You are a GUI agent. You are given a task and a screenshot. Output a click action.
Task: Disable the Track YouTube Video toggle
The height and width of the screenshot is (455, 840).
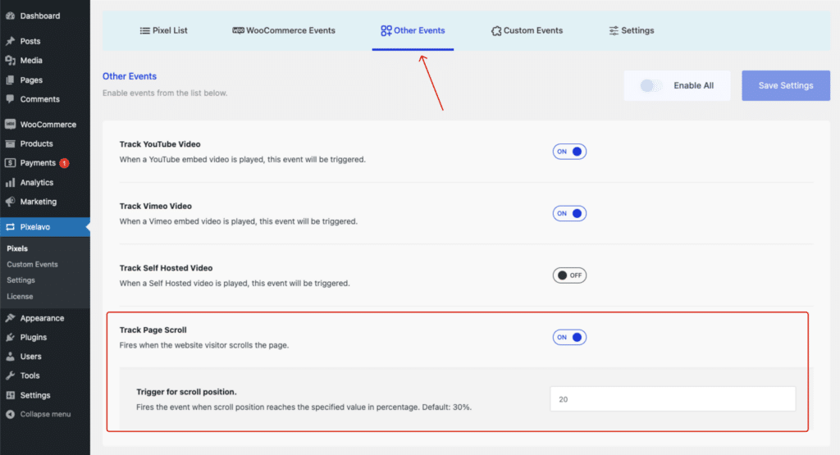click(569, 152)
